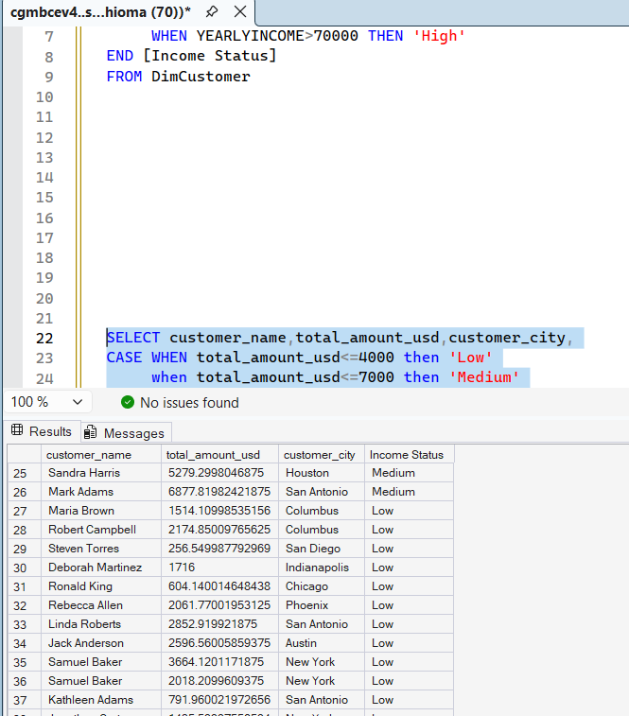Viewport: 629px width, 716px height.
Task: Click the Messages tab document icon
Action: point(91,431)
